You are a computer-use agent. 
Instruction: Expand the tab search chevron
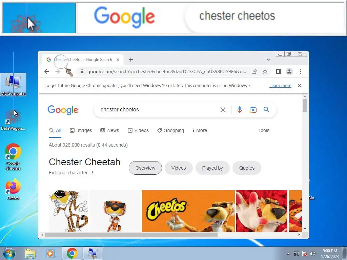coord(268,60)
